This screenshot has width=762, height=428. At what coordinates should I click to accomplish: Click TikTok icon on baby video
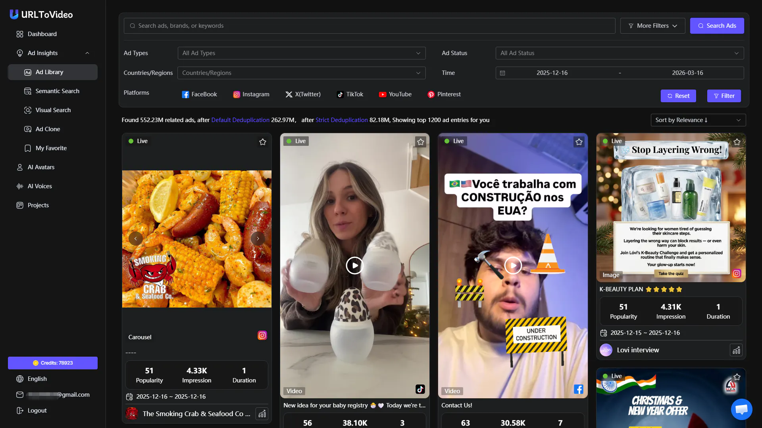[x=420, y=390]
